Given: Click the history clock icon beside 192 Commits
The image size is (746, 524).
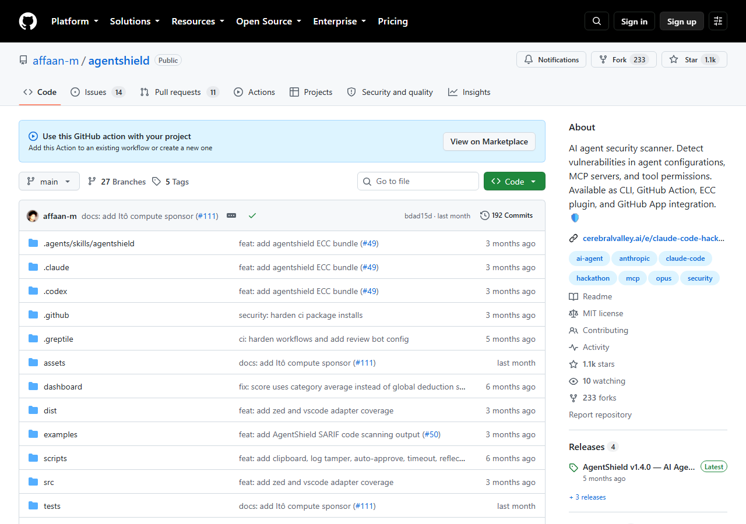Looking at the screenshot, I should 485,215.
